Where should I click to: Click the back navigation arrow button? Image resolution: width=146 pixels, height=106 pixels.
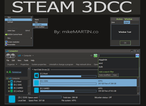8,56
